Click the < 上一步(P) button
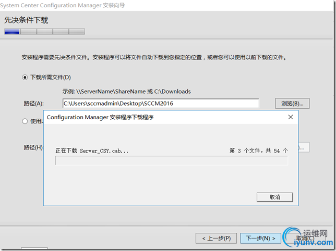The height and width of the screenshot is (251, 336). click(x=216, y=238)
